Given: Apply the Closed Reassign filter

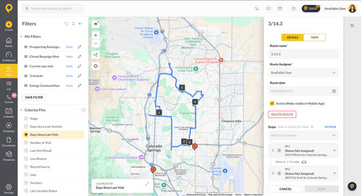Looking at the screenshot, I should pos(70,56).
